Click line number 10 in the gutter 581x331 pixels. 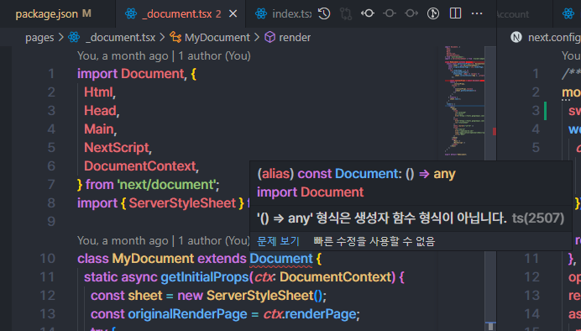47,259
